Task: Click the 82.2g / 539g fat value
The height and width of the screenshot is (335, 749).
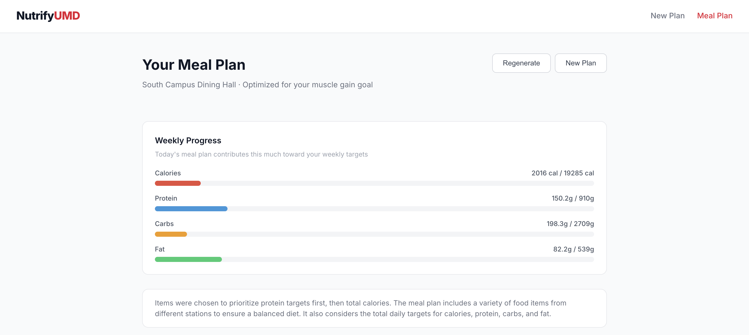Action: pyautogui.click(x=573, y=249)
